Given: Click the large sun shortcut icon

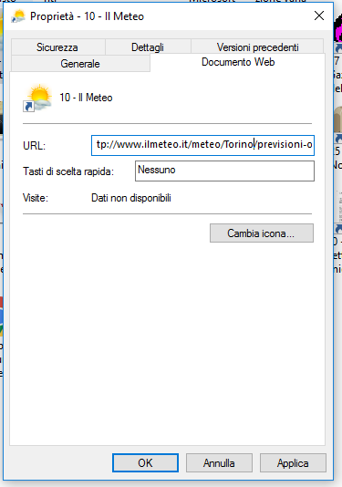Looking at the screenshot, I should pos(37,98).
